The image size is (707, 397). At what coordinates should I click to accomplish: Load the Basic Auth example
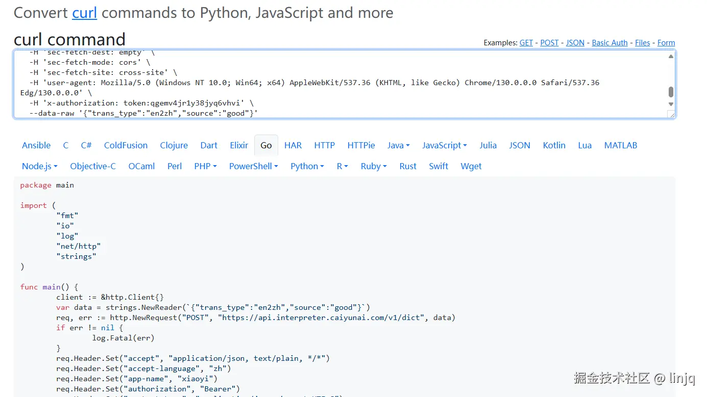(610, 43)
